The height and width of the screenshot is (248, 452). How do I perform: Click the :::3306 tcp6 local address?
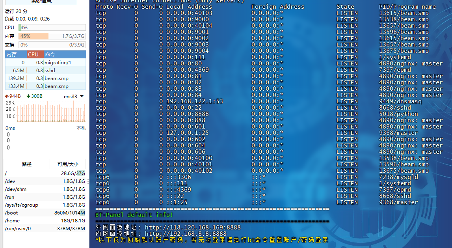pyautogui.click(x=179, y=177)
